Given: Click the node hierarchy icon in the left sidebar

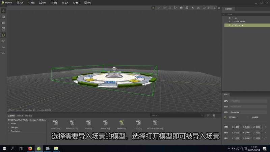Looking at the screenshot, I should (3, 23).
